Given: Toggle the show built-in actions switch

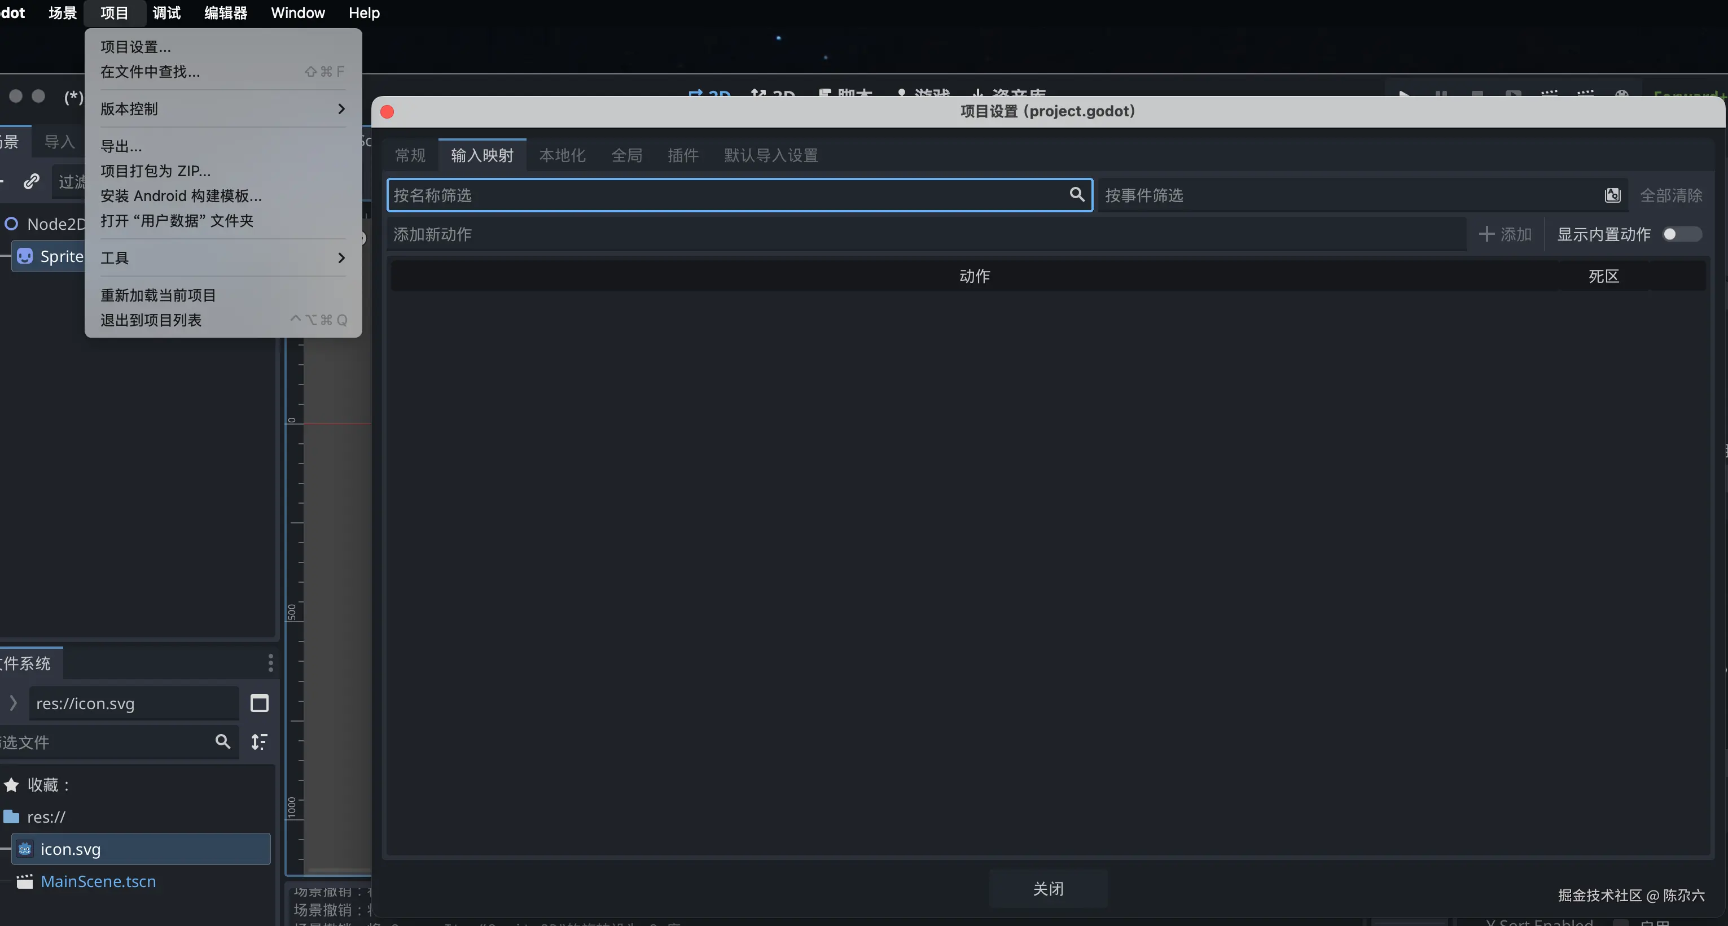Looking at the screenshot, I should (1681, 234).
